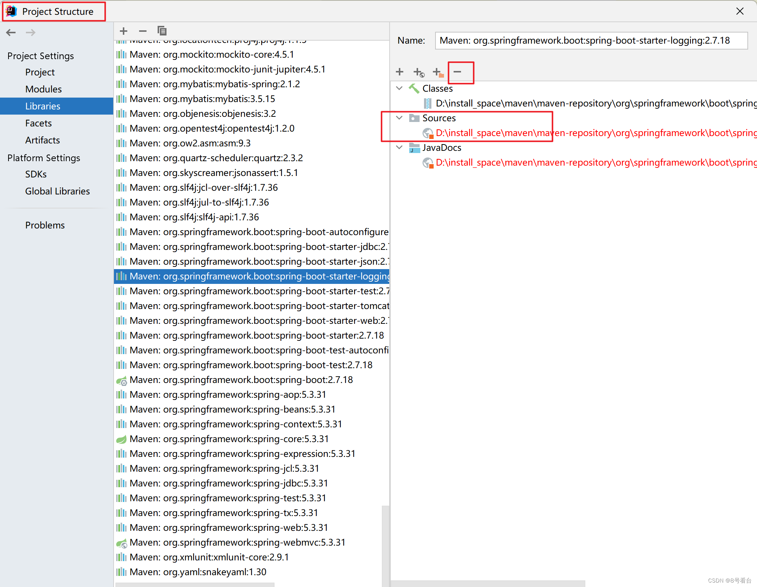Select the spring-boot-starter-tomcat library row
The height and width of the screenshot is (587, 757).
[252, 306]
